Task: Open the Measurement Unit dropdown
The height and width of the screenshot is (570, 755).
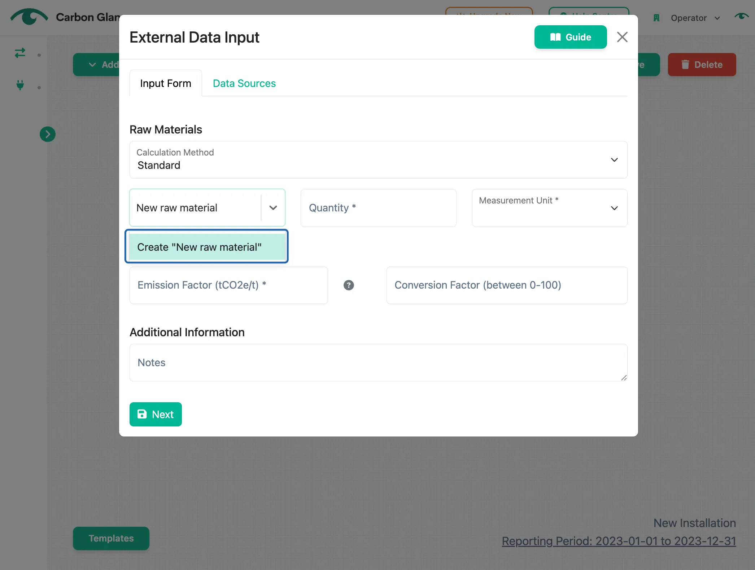Action: 549,208
